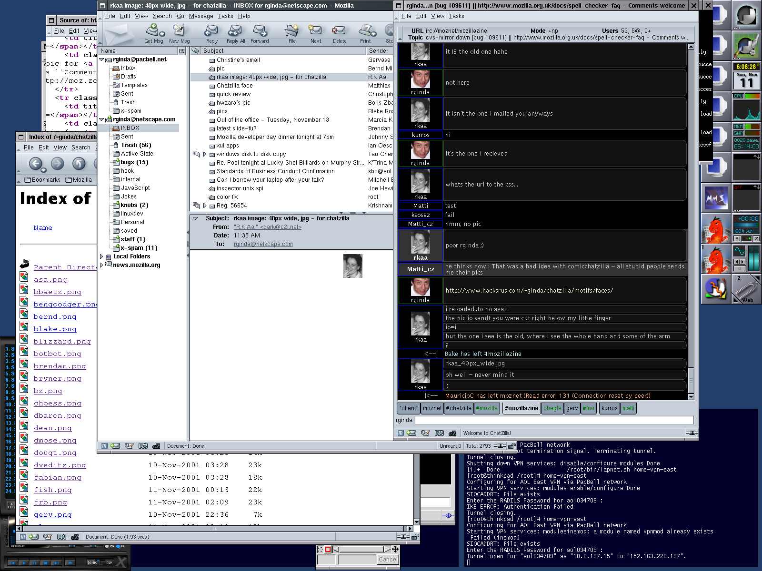Open IRC chat icon in mail status bar
Screen dimensions: 762x571
click(x=156, y=446)
